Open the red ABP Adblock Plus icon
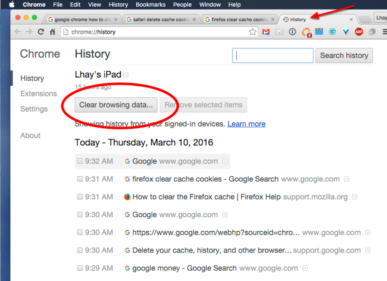The width and height of the screenshot is (387, 281). (359, 32)
